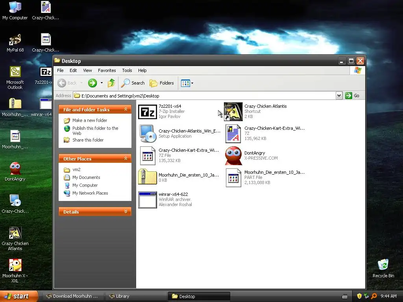The height and width of the screenshot is (302, 403).
Task: Open the Forward history dropdown arrow
Action: pyautogui.click(x=102, y=83)
